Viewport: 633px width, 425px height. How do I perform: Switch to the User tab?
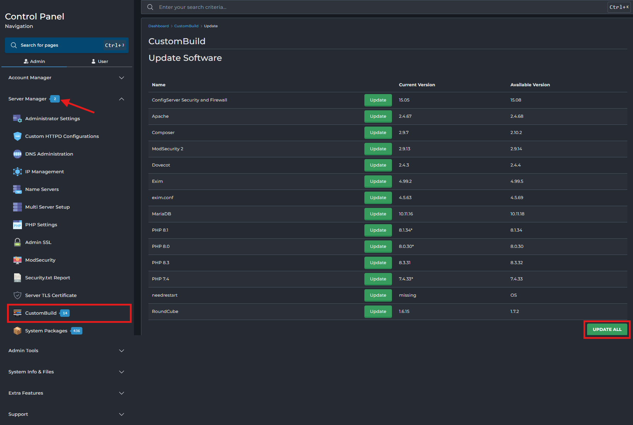click(x=99, y=61)
